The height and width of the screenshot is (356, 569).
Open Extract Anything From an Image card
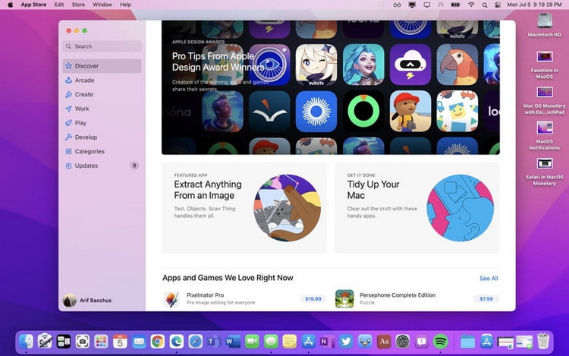pos(244,208)
